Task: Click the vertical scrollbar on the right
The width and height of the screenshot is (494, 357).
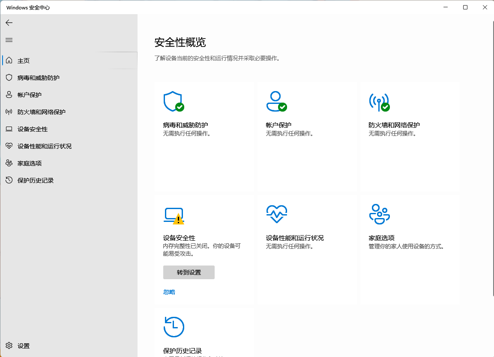Action: (493, 159)
